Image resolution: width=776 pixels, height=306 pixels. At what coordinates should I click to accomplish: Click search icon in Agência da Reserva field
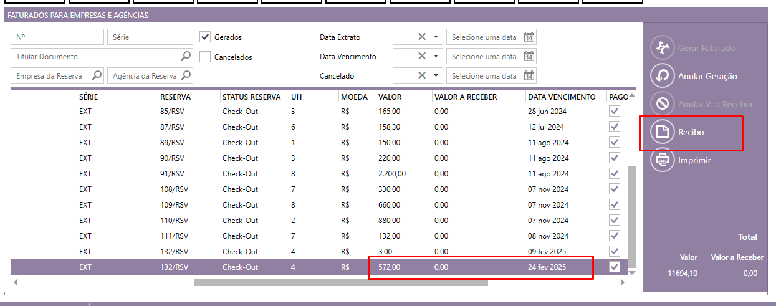(186, 76)
